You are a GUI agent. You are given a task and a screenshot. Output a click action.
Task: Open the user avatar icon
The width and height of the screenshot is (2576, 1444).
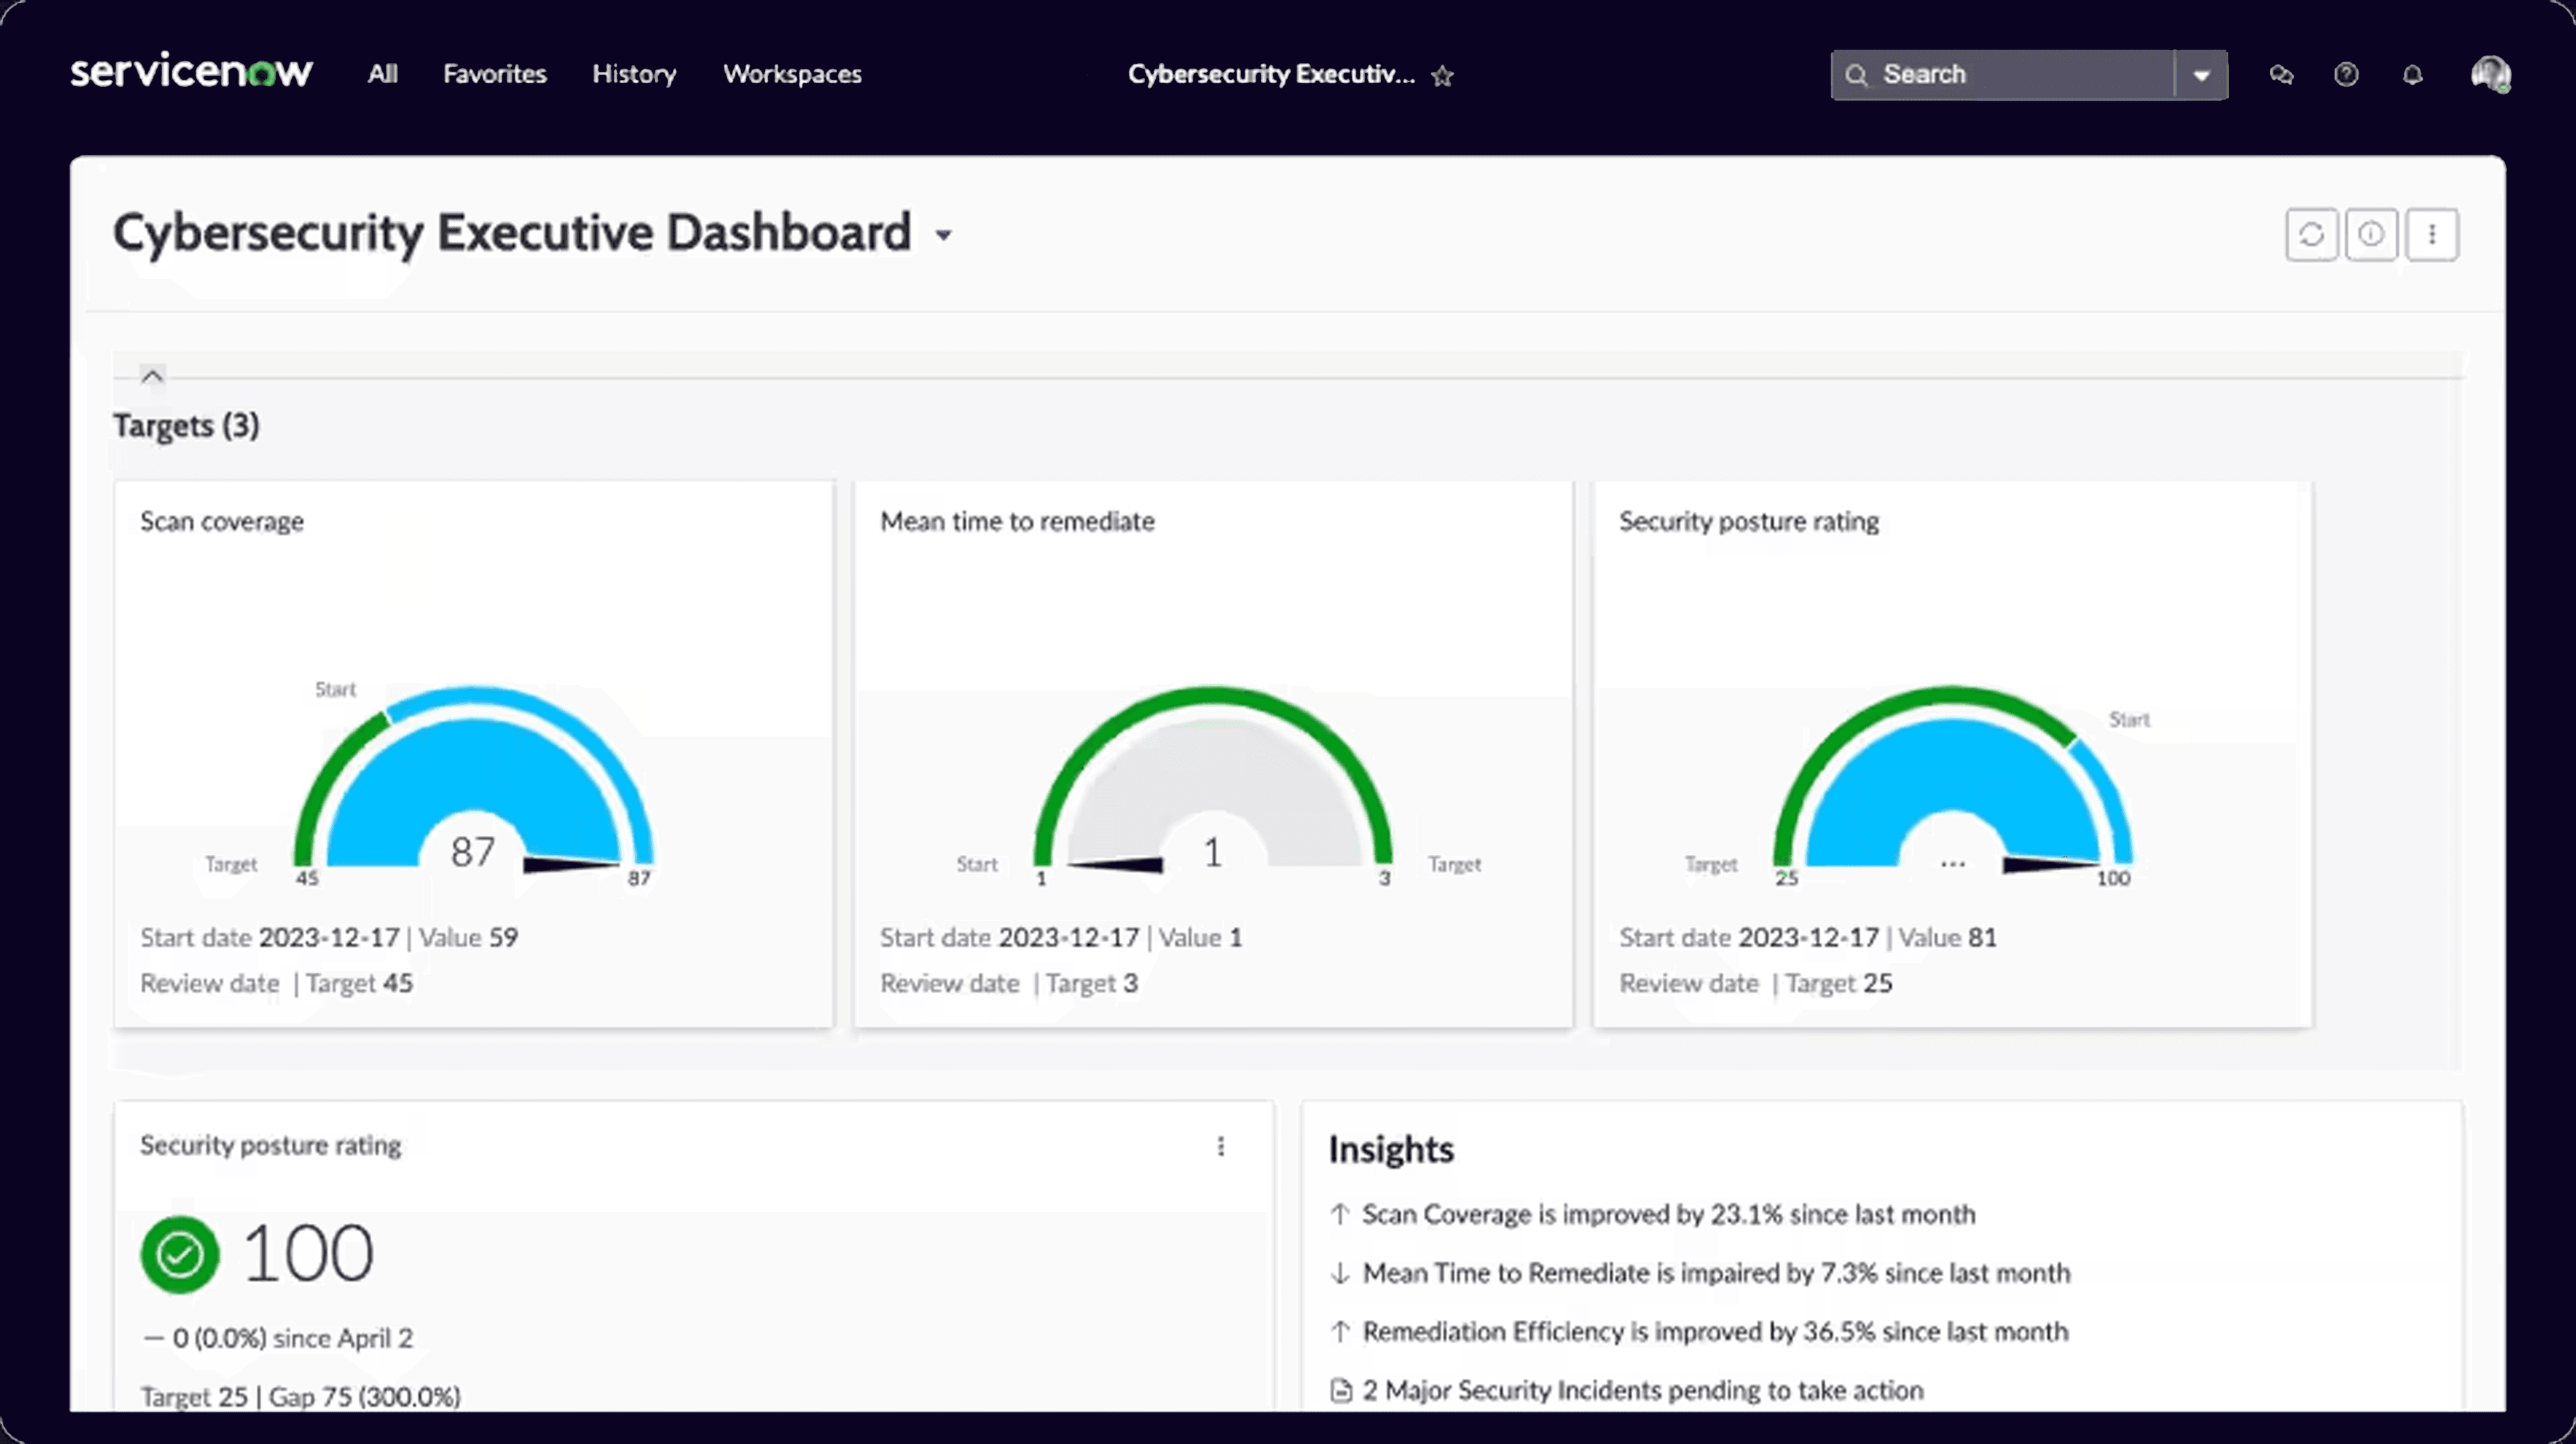(x=2492, y=74)
